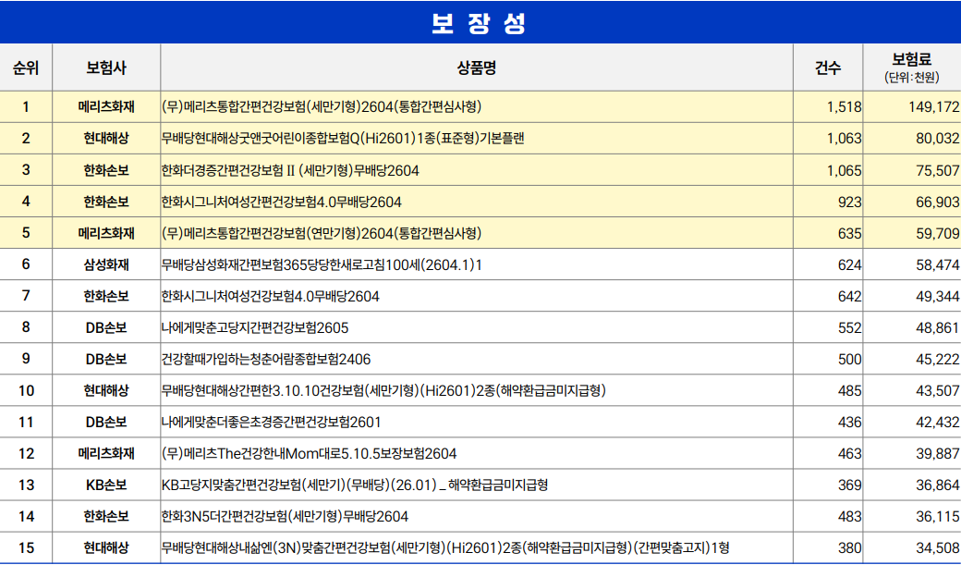Click premium value 45,222
The image size is (961, 565).
coord(938,360)
